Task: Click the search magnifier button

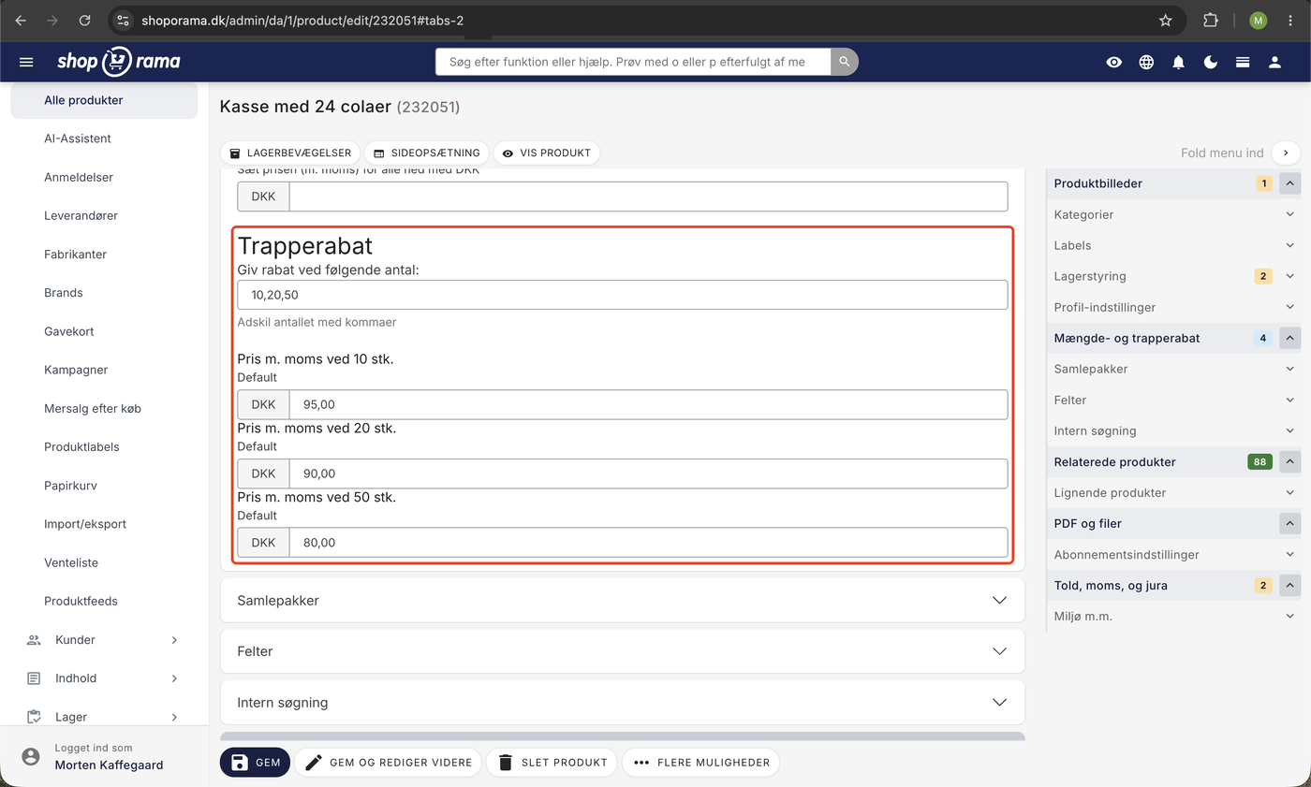Action: tap(845, 62)
